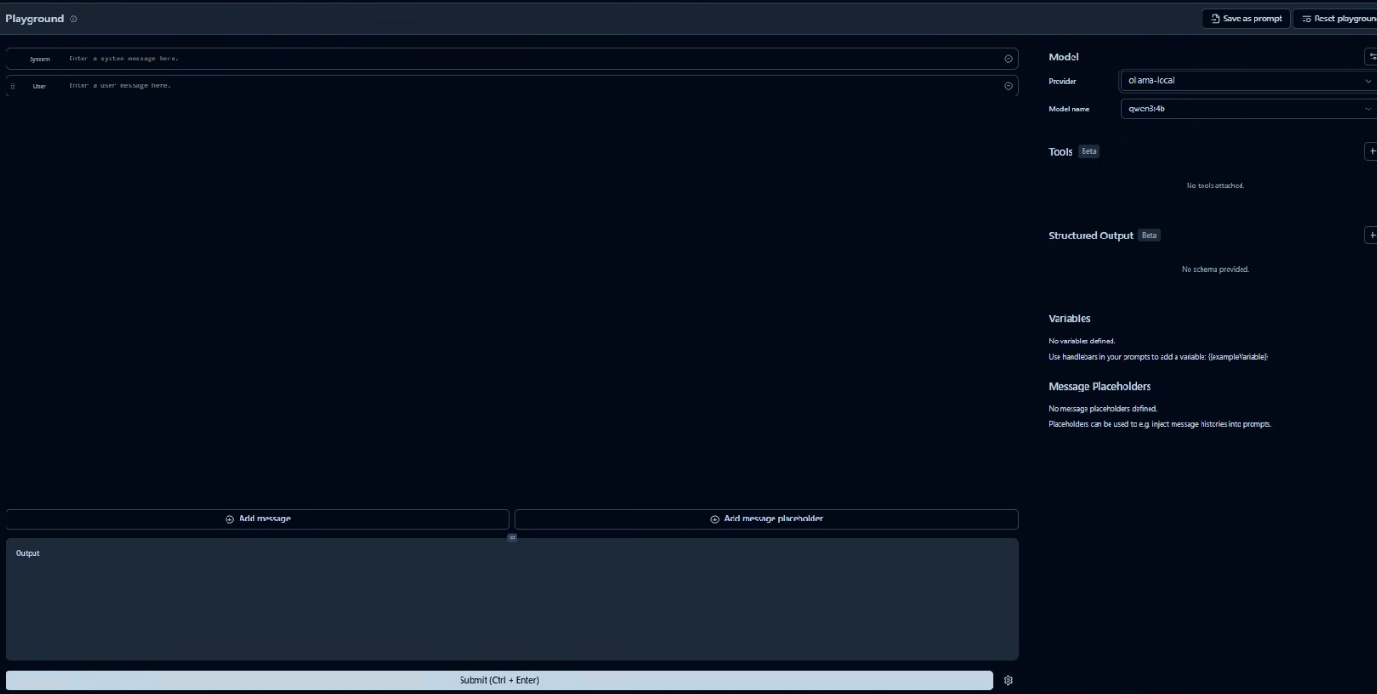The width and height of the screenshot is (1377, 694).
Task: Click Add message to insert a message
Action: coord(258,518)
